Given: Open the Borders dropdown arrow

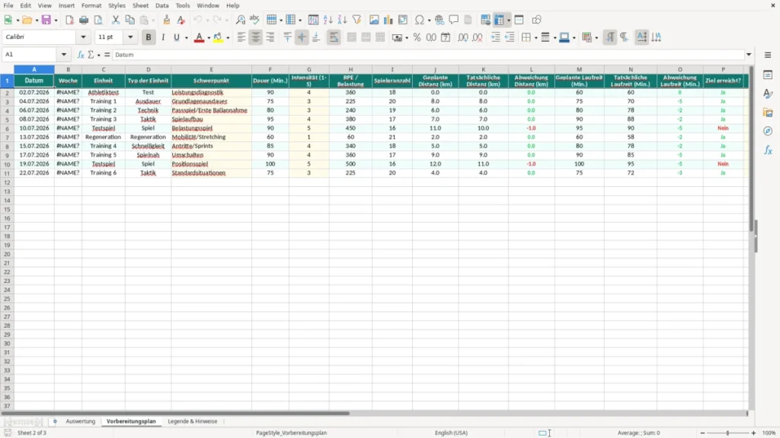Looking at the screenshot, I should [535, 38].
